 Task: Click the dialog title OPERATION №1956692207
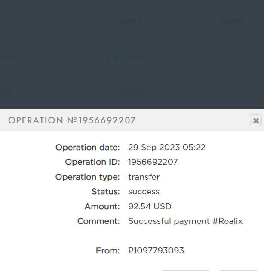pos(72,120)
